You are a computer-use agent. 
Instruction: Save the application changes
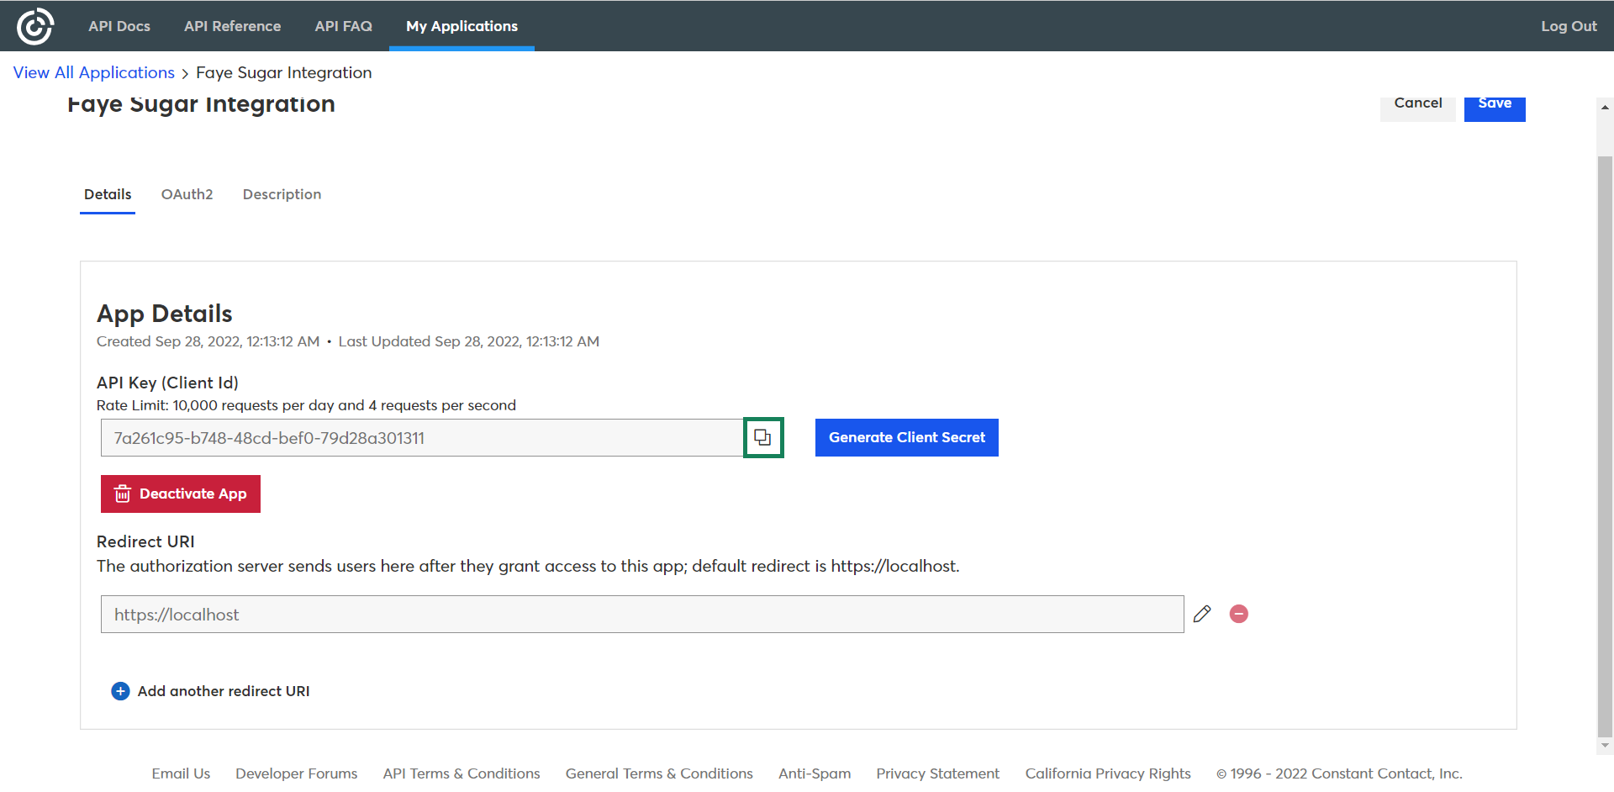(1494, 106)
